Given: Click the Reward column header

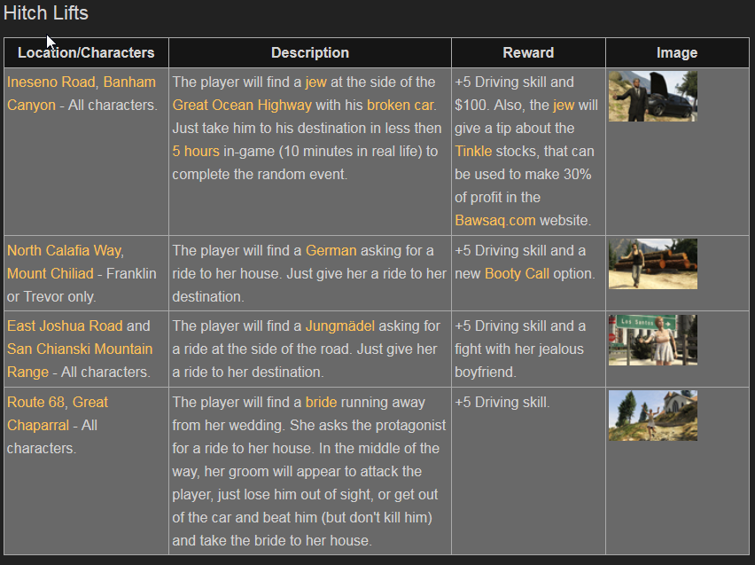Looking at the screenshot, I should (x=528, y=52).
